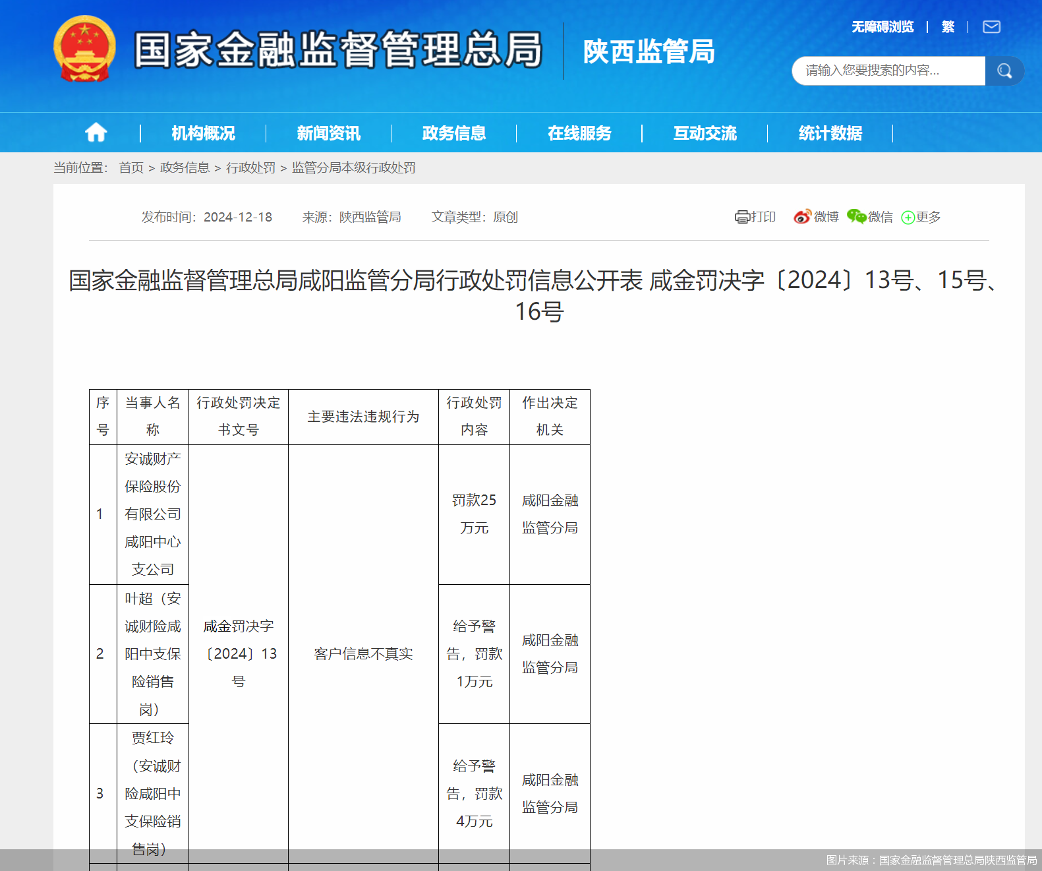Screen dimensions: 1042x871
Task: Click the 陕西监管局 header title
Action: tap(649, 51)
